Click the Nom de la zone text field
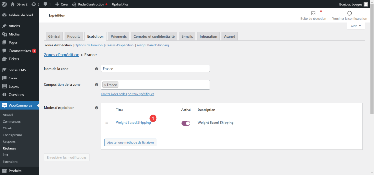374x175 pixels. 155,69
